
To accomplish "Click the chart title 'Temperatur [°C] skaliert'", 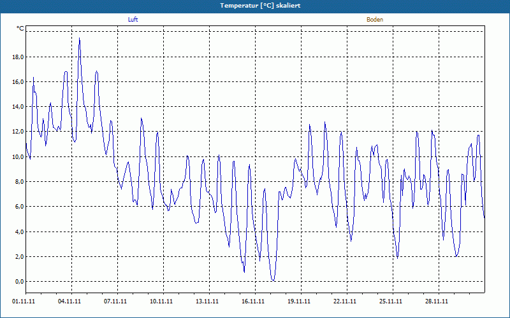I will point(260,6).
